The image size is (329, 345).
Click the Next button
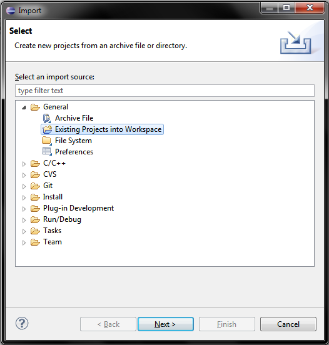[166, 324]
